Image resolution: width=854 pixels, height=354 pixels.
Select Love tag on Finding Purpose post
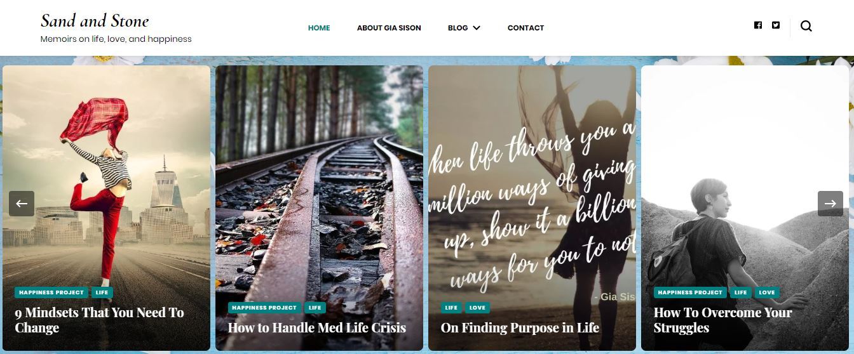point(477,308)
